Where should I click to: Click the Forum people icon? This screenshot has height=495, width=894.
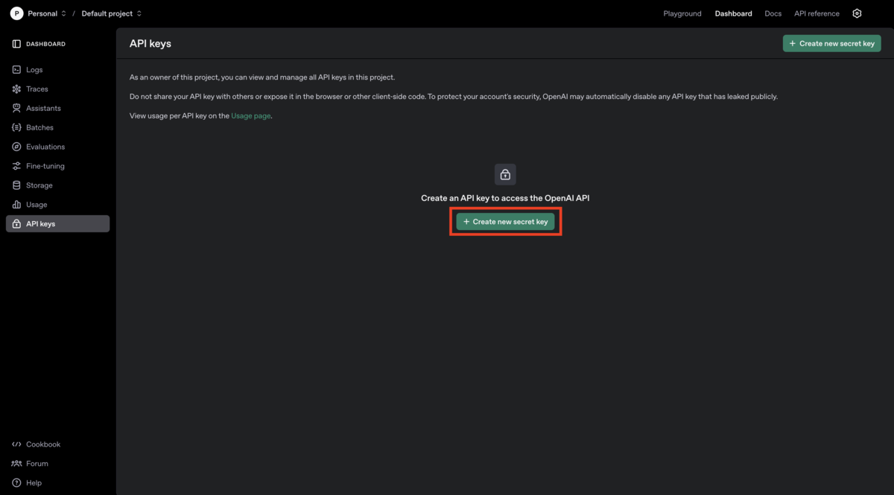coord(16,464)
